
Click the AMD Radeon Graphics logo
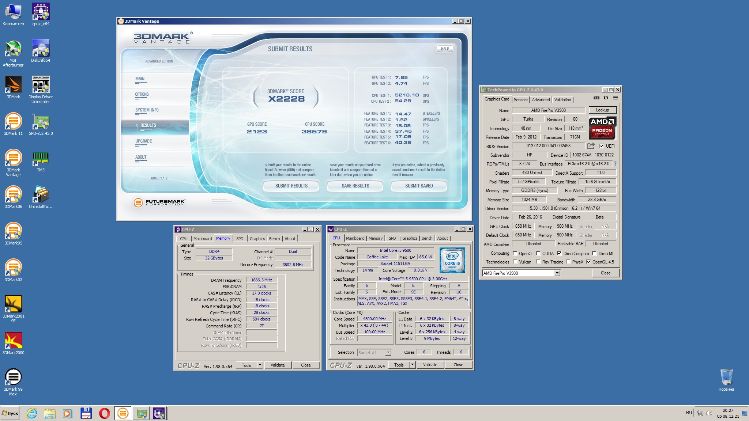(x=602, y=128)
